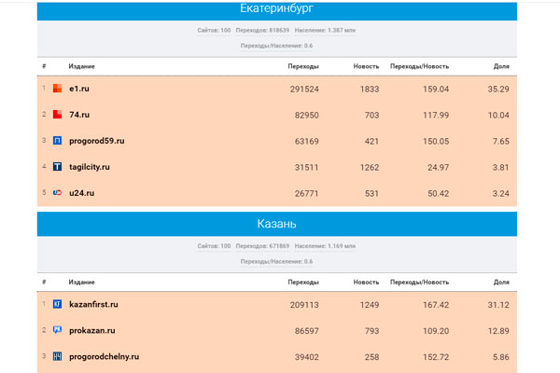Click the u24.ru site icon
560x373 pixels.
[57, 193]
